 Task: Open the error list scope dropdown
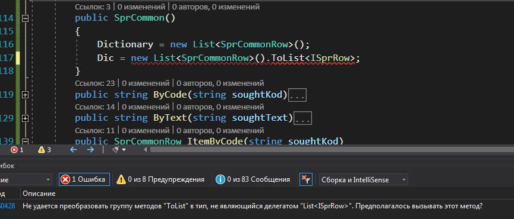[x=26, y=179]
